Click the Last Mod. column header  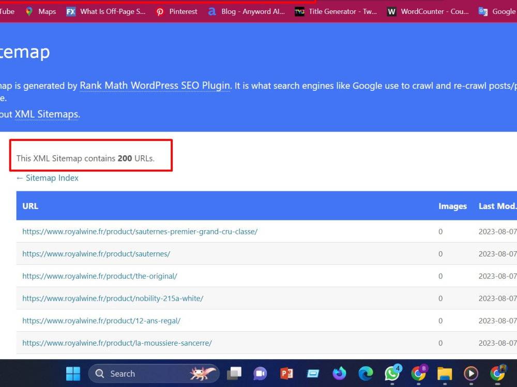(x=497, y=206)
